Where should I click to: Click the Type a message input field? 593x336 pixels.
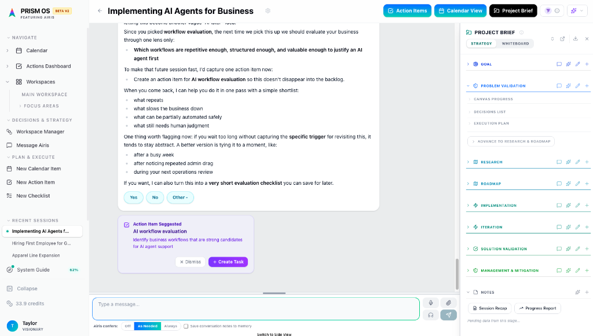coord(255,305)
